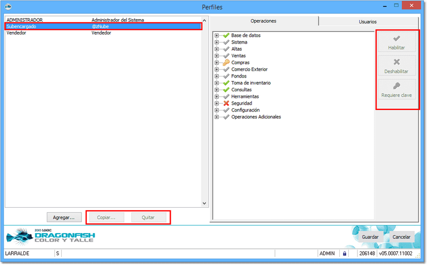Click the red X icon beside Seguridad
Screen dimensions: 427x265
(226, 104)
